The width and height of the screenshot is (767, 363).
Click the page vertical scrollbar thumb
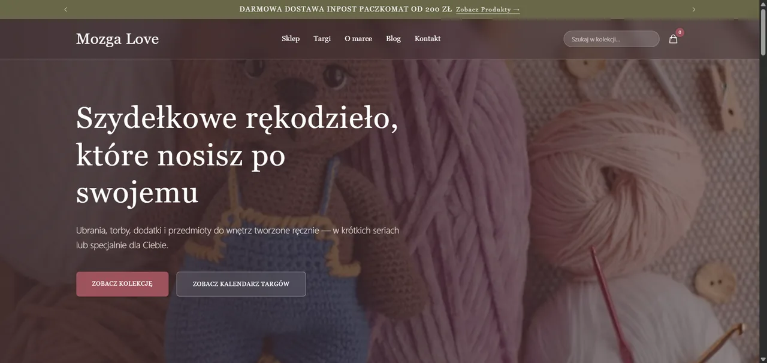(763, 33)
